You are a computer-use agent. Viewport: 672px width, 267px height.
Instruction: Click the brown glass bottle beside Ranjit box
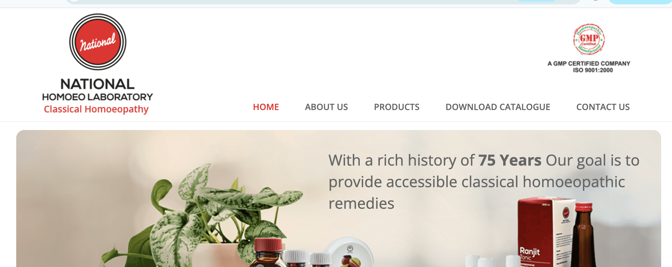pos(584,235)
